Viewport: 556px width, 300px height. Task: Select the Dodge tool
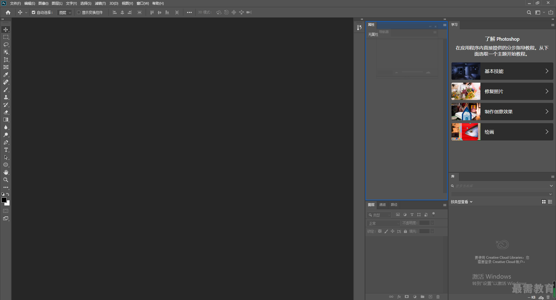tap(6, 135)
